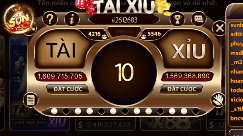Click the countdown timer circle showing 10
The image size is (243, 136).
(x=124, y=72)
